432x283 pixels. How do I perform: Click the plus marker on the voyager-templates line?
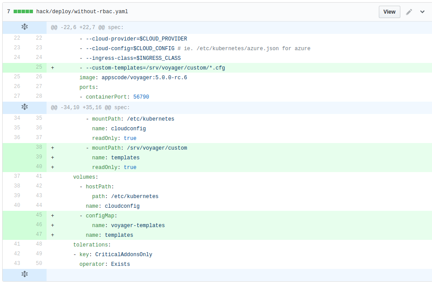[x=53, y=225]
